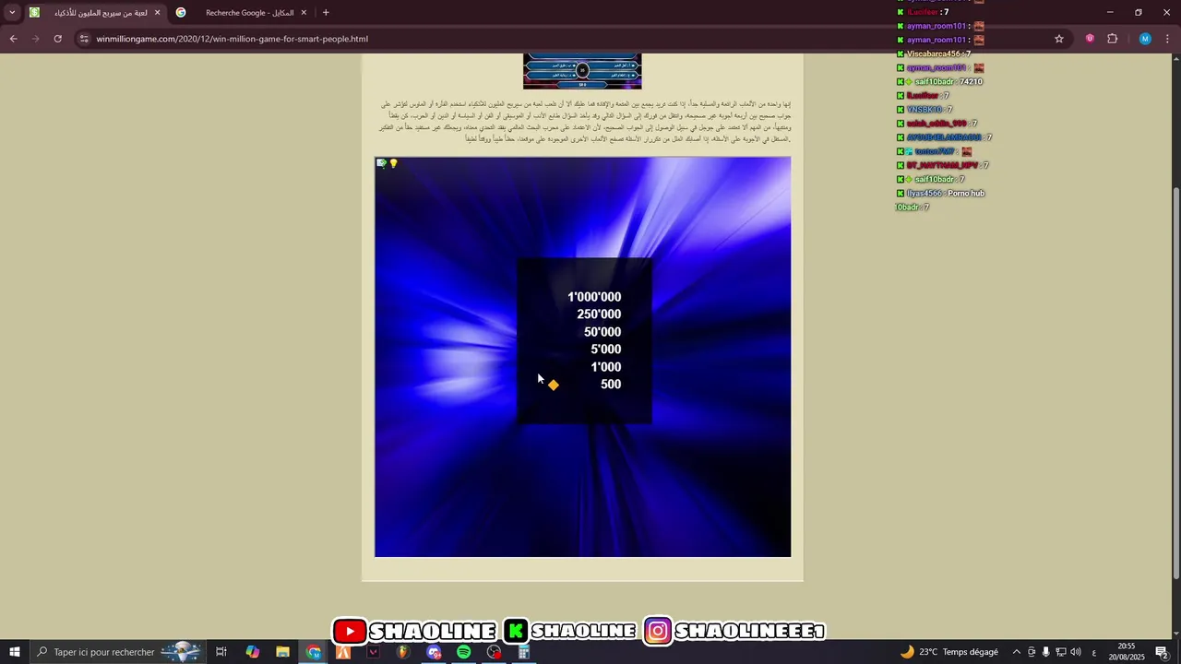Reload the current page
The image size is (1181, 664).
(57, 39)
